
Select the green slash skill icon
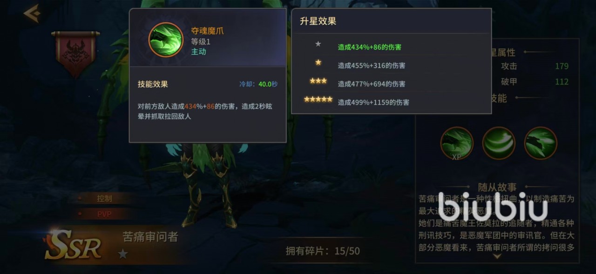click(499, 143)
